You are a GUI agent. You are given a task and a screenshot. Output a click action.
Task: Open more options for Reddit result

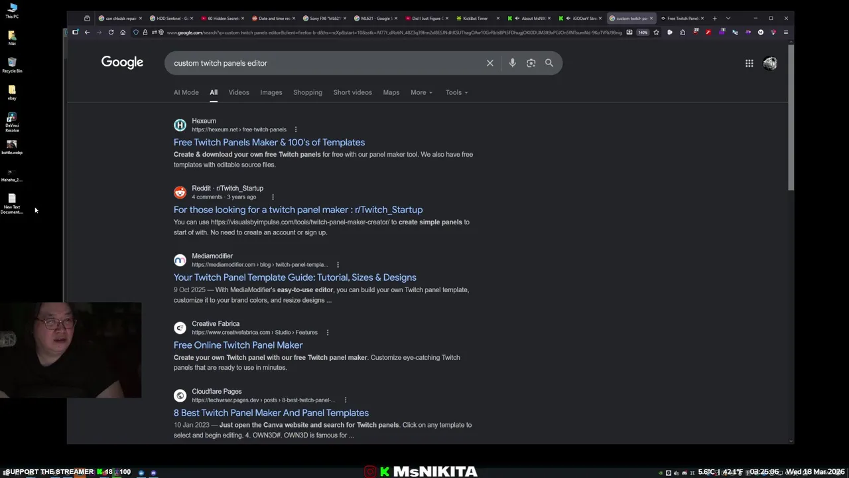tap(273, 197)
